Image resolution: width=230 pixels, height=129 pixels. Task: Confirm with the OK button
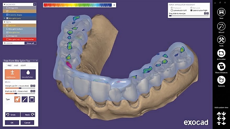[12, 123]
